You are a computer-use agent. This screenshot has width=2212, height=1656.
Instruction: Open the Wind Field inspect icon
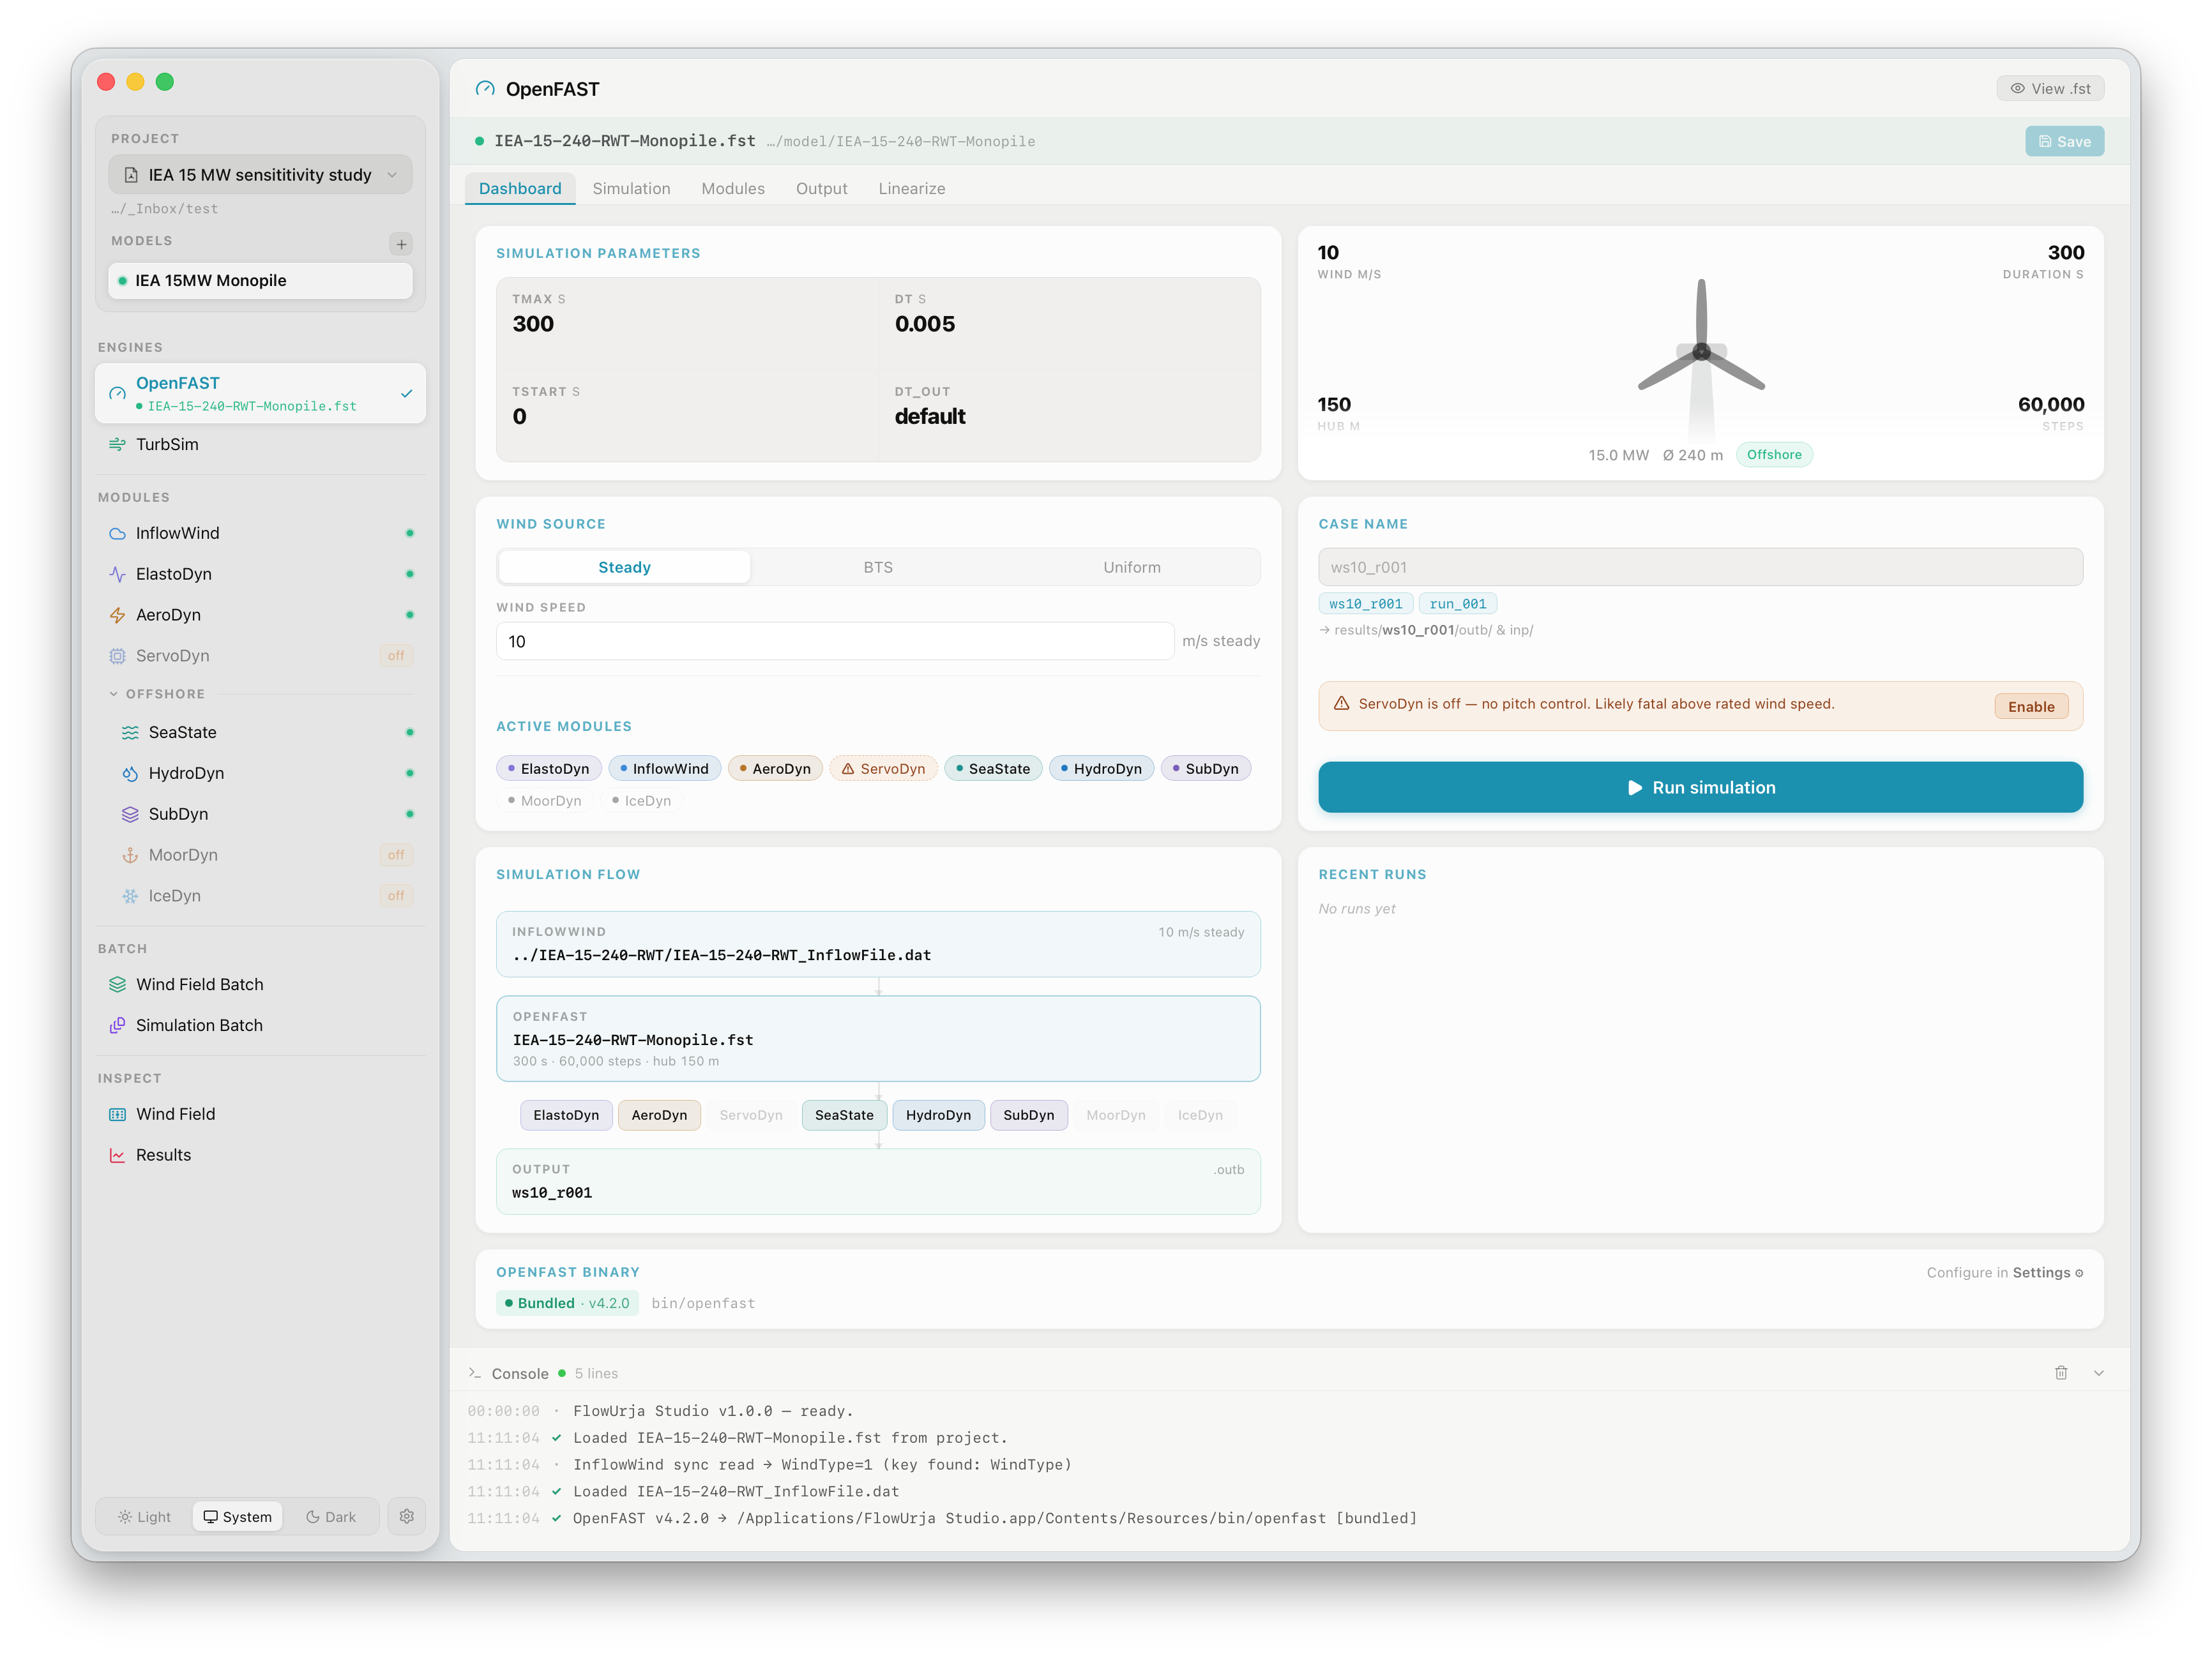(x=117, y=1115)
